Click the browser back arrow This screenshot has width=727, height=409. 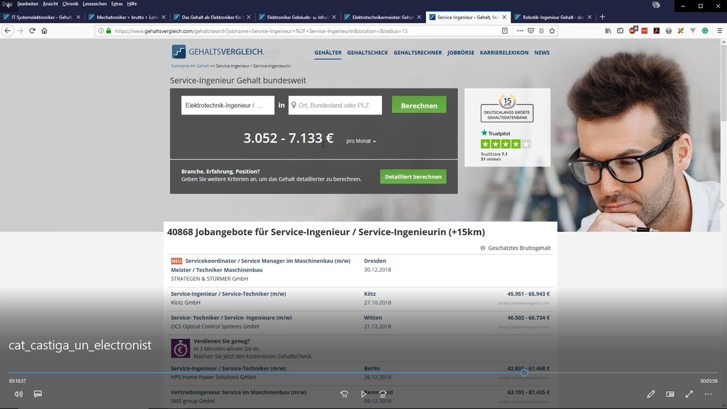[x=7, y=31]
